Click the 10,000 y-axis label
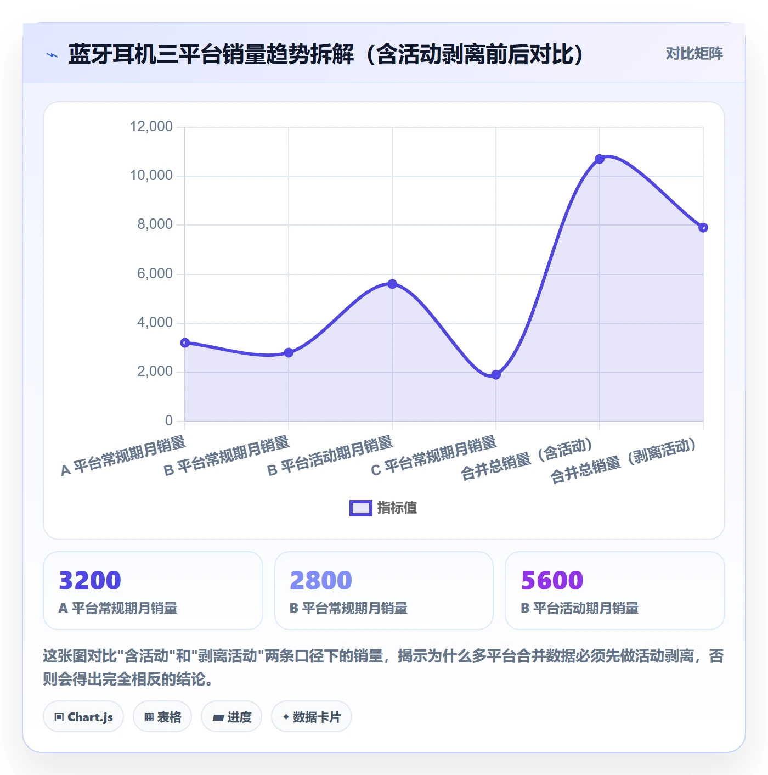The width and height of the screenshot is (768, 775). [x=151, y=176]
